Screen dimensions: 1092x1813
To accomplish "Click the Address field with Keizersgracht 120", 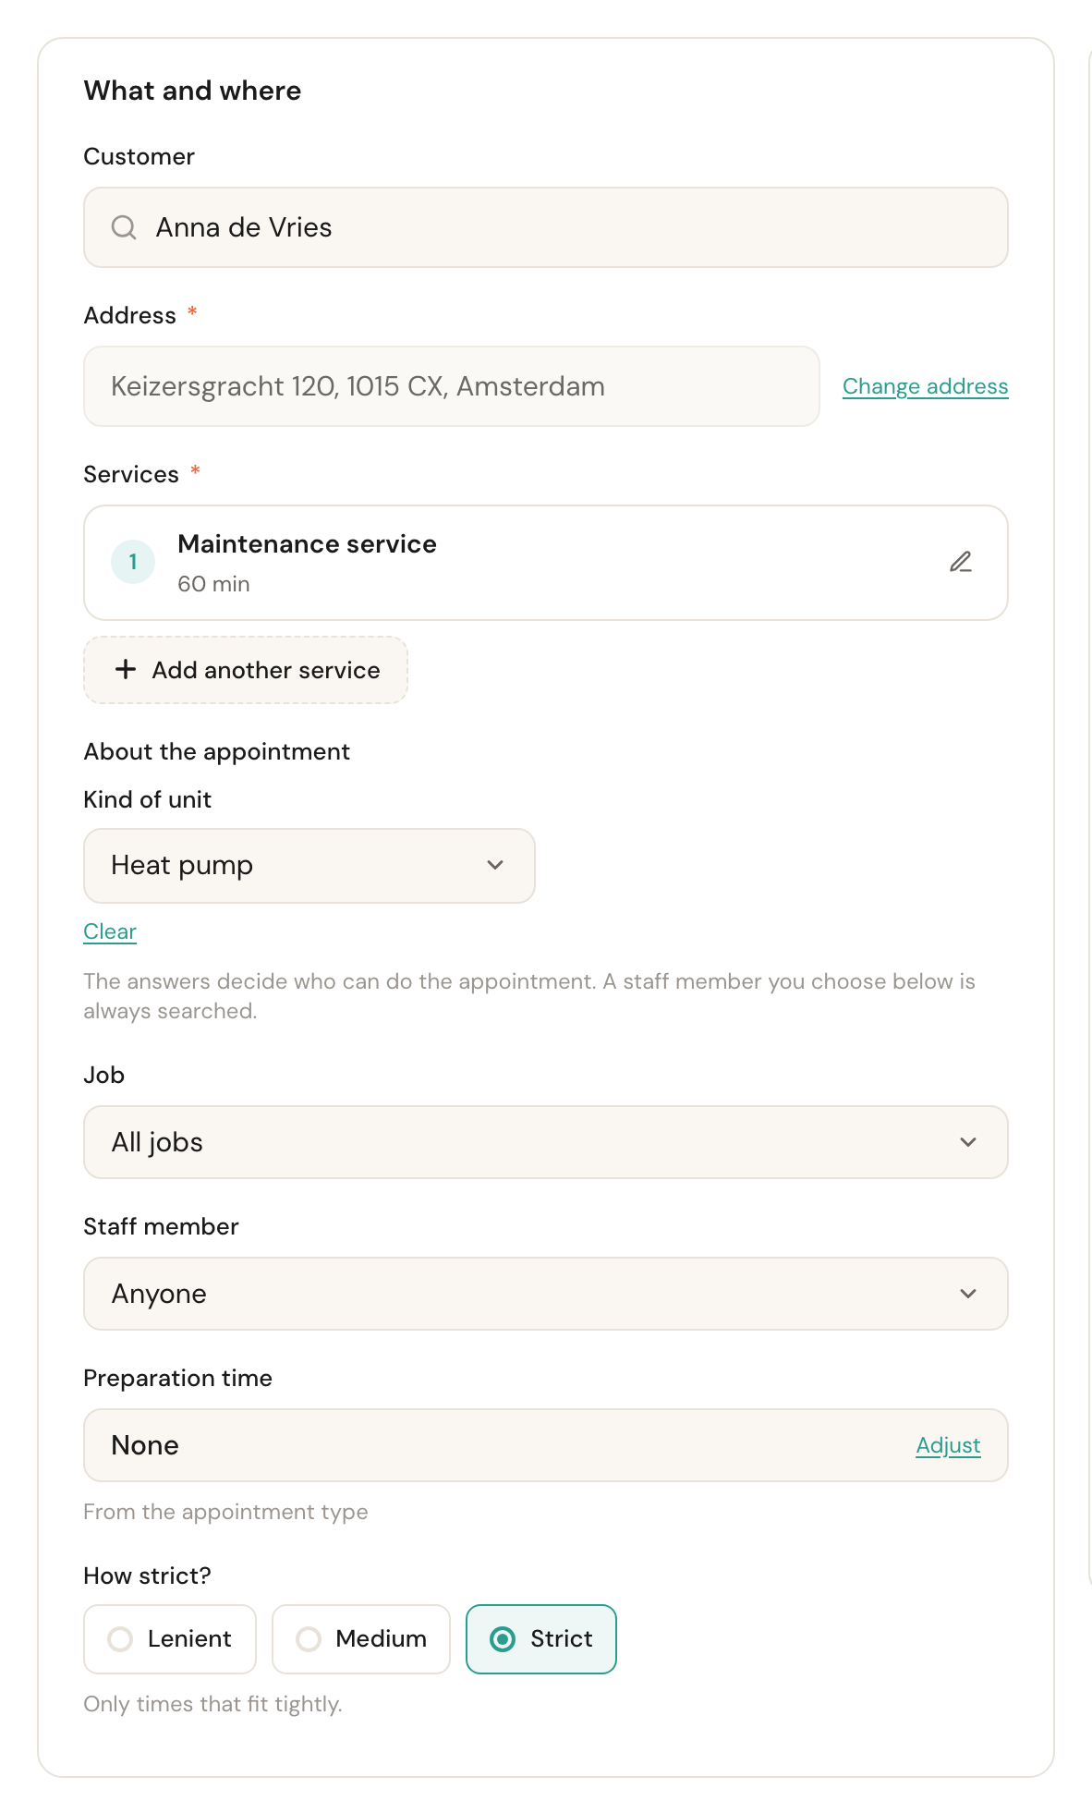I will point(452,386).
